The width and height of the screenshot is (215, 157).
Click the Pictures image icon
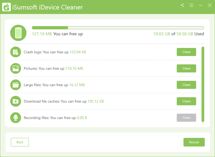tap(16, 68)
